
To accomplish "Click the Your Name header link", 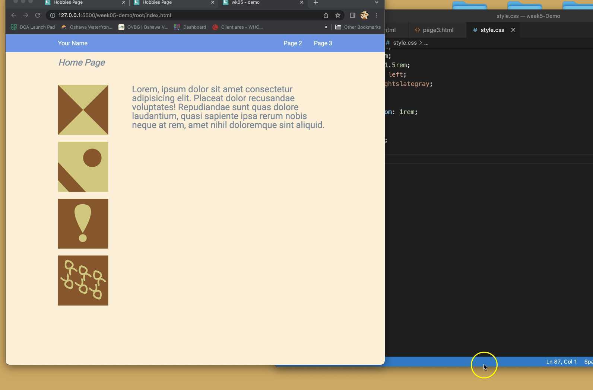I will (73, 43).
